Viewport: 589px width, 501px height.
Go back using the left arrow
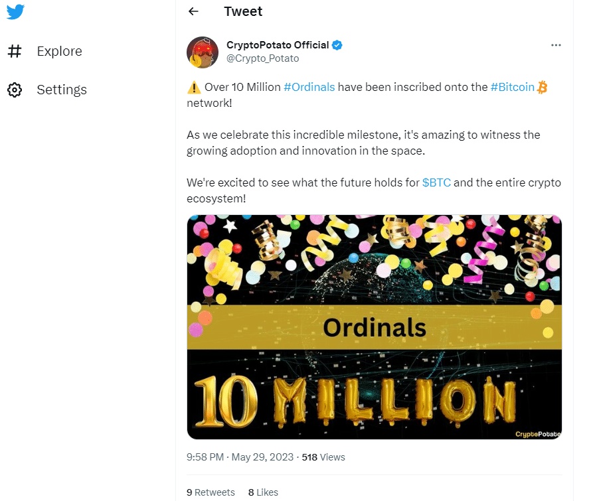tap(193, 11)
